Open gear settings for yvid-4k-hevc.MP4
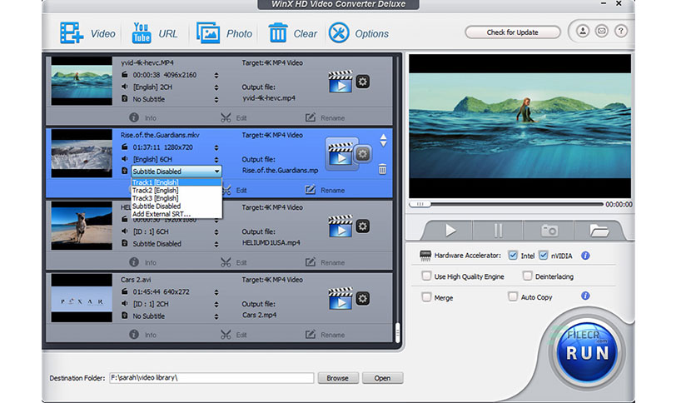 363,82
